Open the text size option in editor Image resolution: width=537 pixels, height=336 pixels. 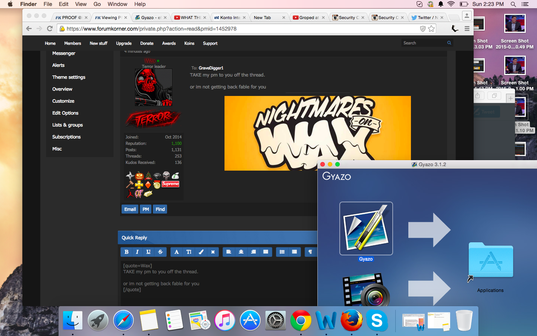[x=189, y=252]
